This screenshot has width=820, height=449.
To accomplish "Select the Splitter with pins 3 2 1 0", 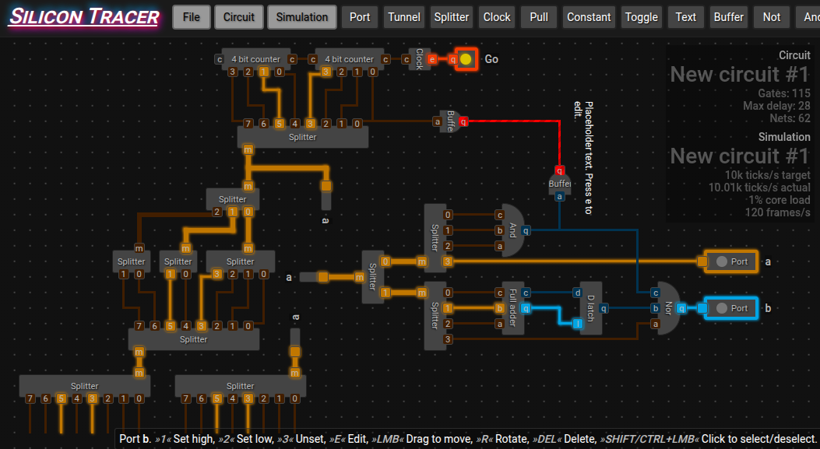I will click(241, 261).
